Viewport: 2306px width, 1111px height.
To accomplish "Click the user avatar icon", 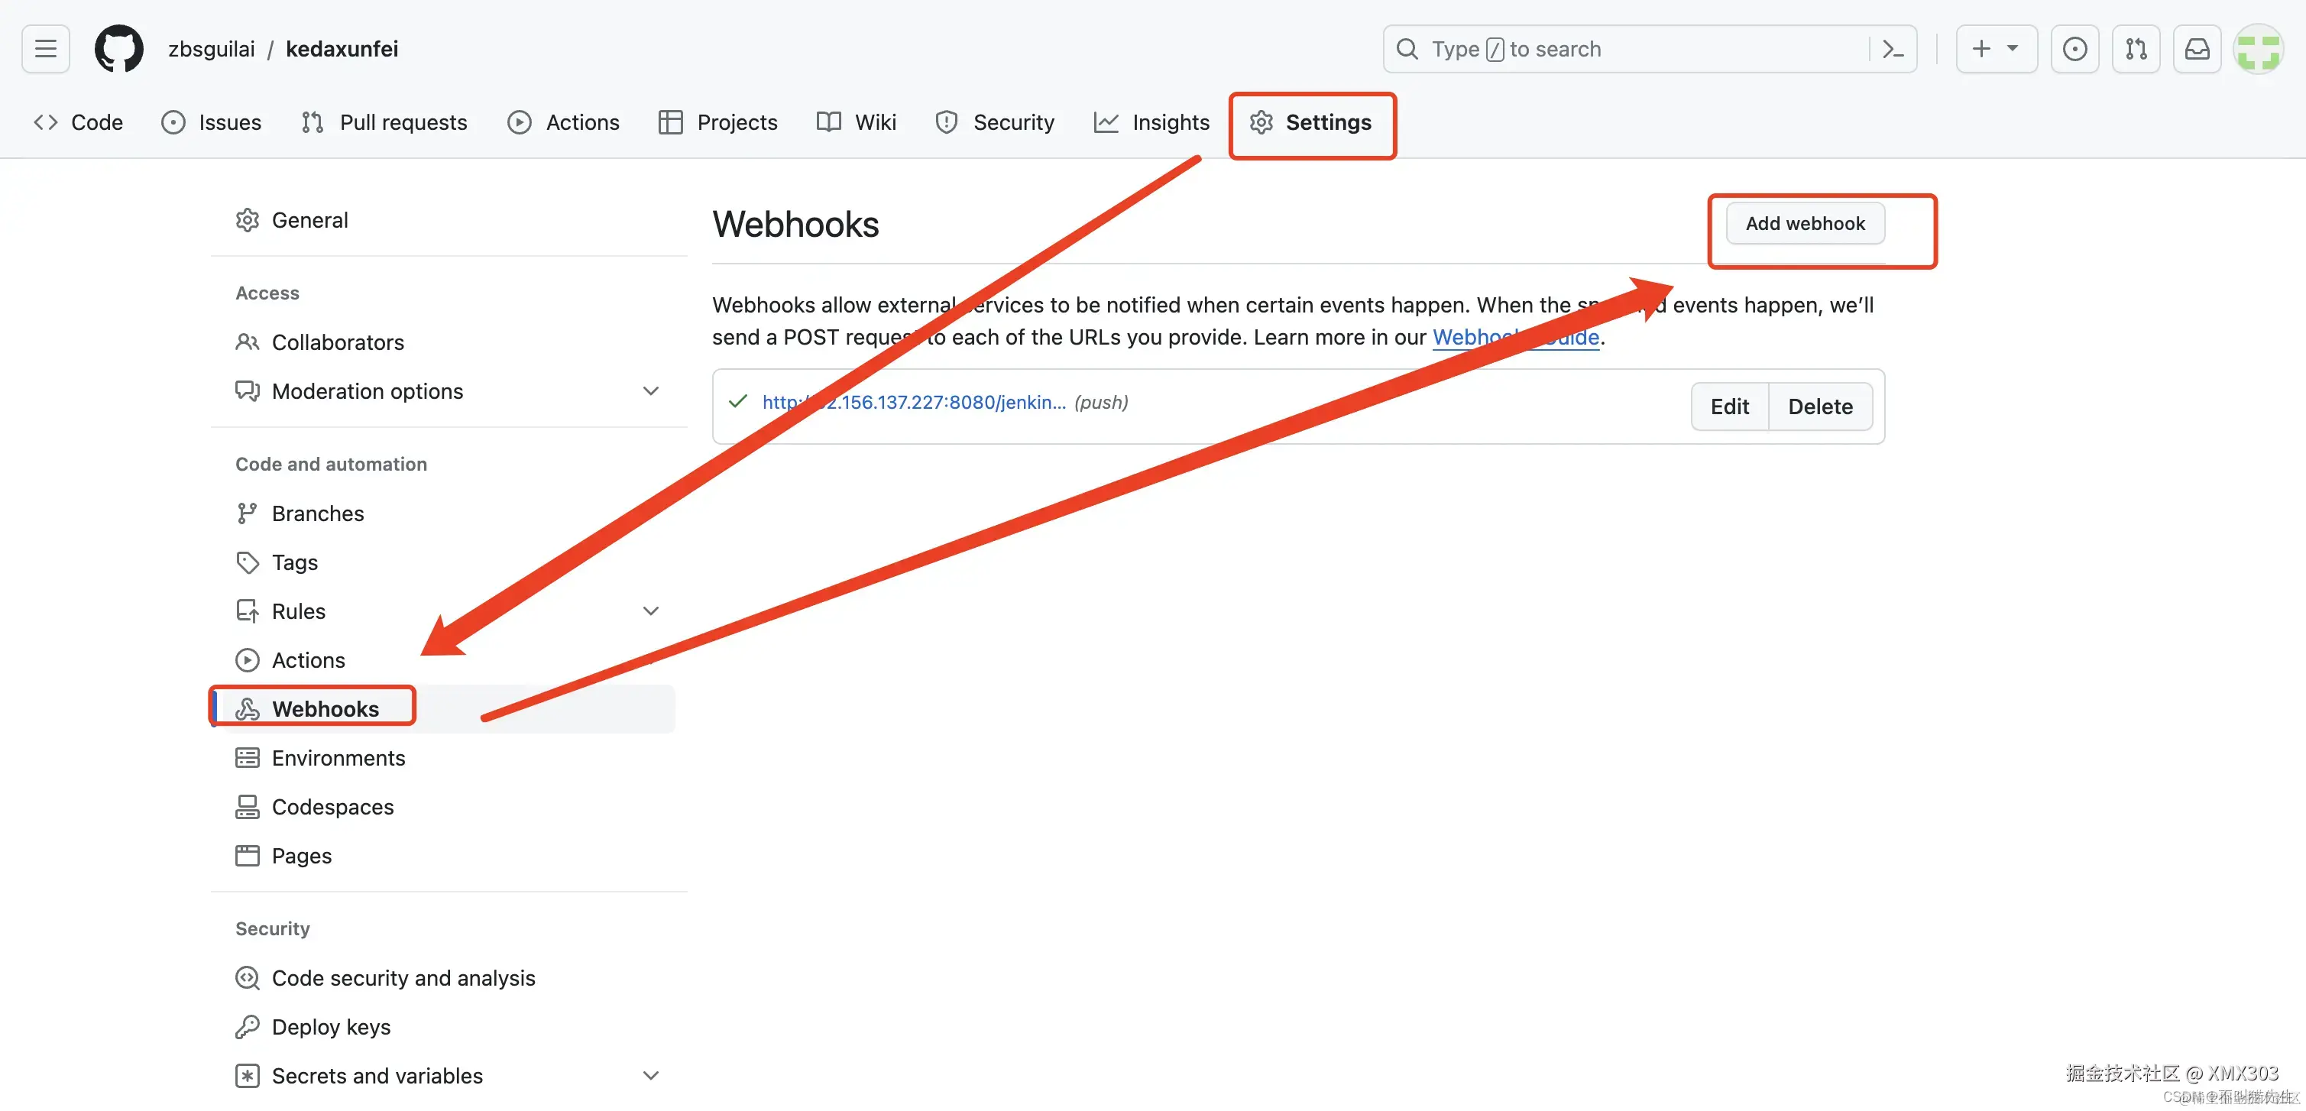I will 2258,48.
